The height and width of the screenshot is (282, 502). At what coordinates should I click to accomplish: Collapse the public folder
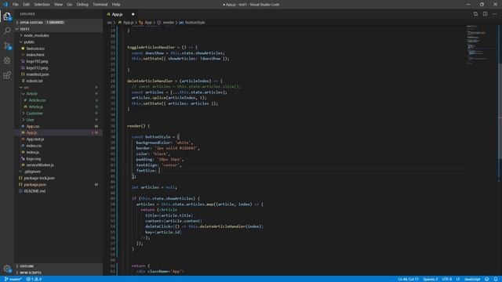(x=58, y=42)
